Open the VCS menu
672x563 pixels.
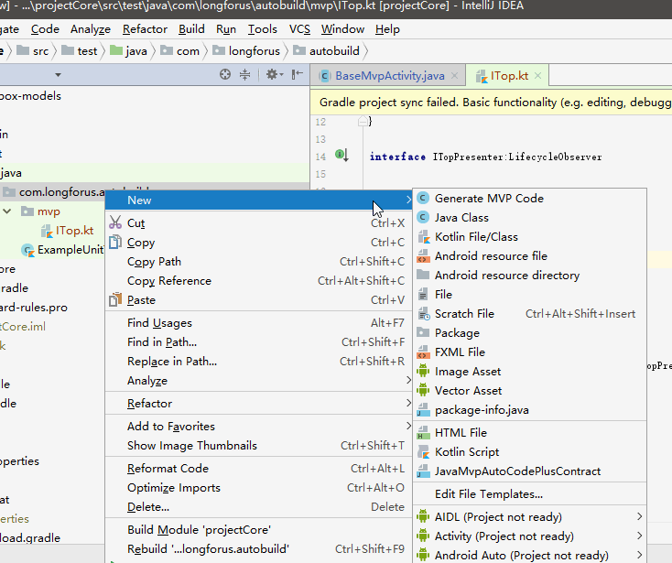click(299, 29)
